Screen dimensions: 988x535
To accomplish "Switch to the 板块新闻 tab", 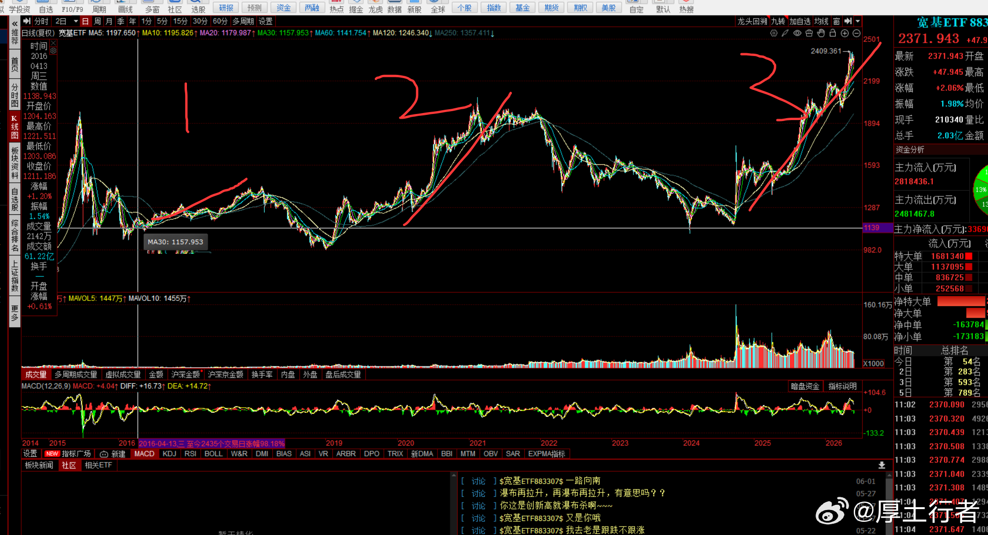I will point(39,465).
